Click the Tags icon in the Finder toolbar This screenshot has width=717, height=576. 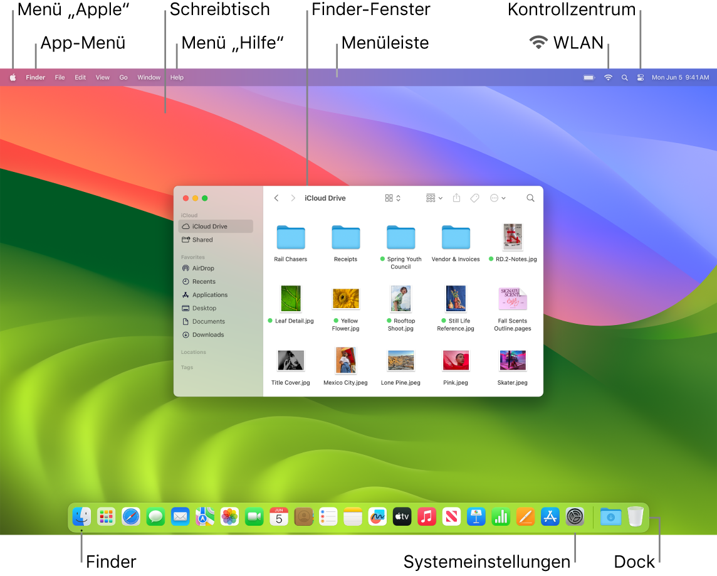(x=474, y=198)
